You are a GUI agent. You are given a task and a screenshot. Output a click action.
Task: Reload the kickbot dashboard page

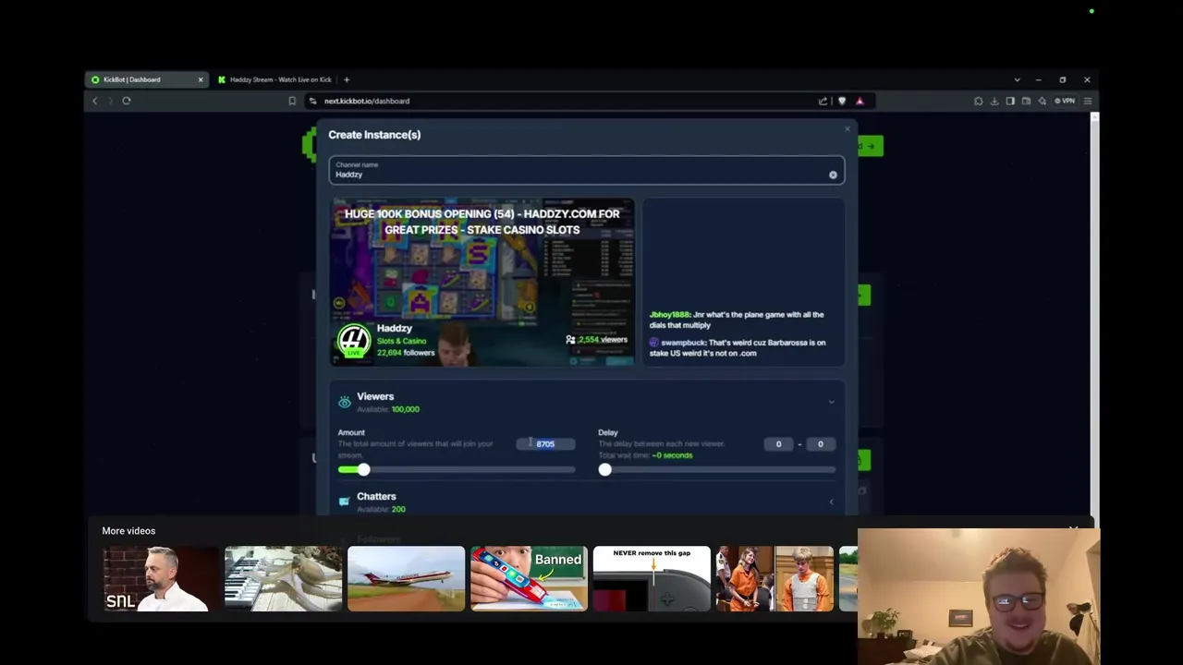click(x=127, y=101)
